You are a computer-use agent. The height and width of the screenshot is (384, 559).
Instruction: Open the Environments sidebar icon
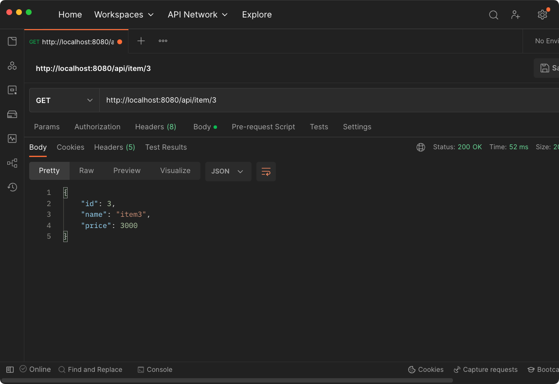tap(12, 90)
